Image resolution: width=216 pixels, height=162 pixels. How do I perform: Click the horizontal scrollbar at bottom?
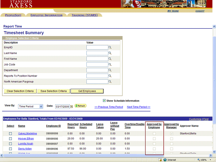101,155
